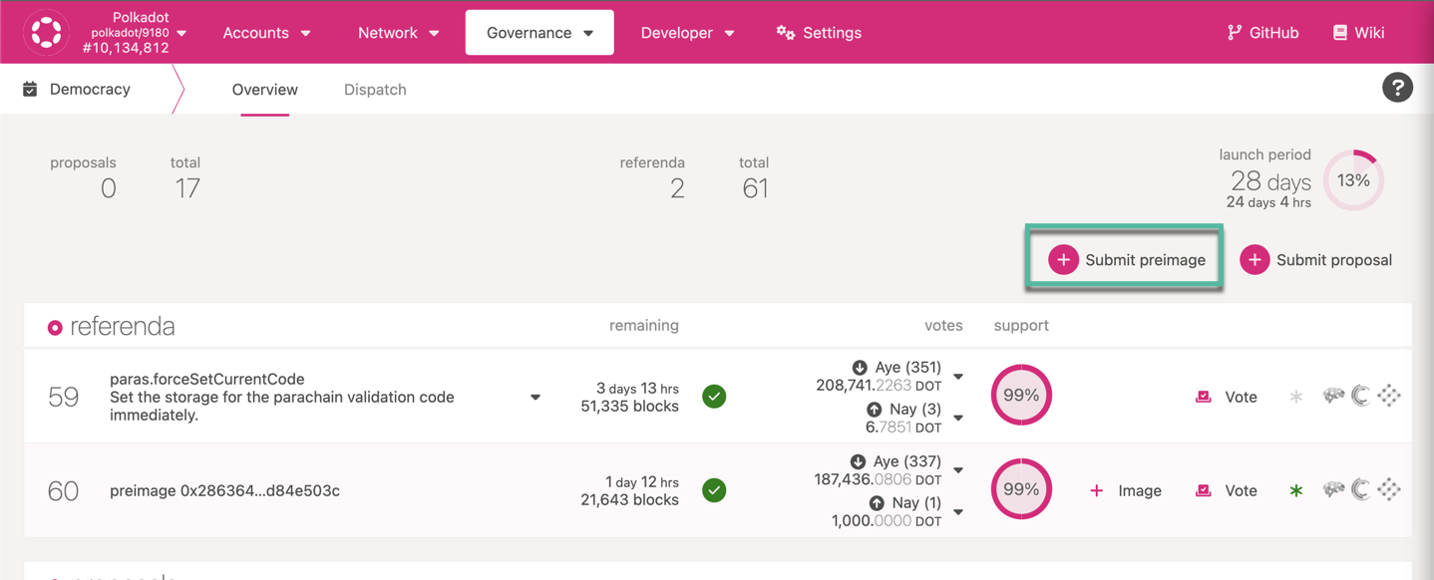Switch to the Dispatch tab

click(375, 90)
